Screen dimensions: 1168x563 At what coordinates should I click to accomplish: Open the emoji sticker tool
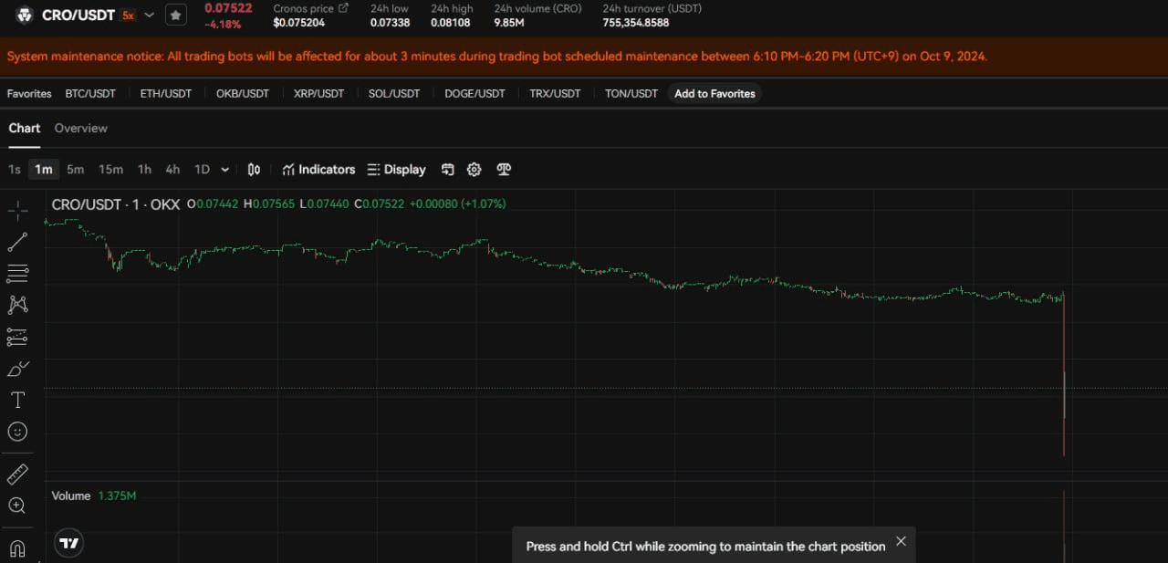coord(17,432)
